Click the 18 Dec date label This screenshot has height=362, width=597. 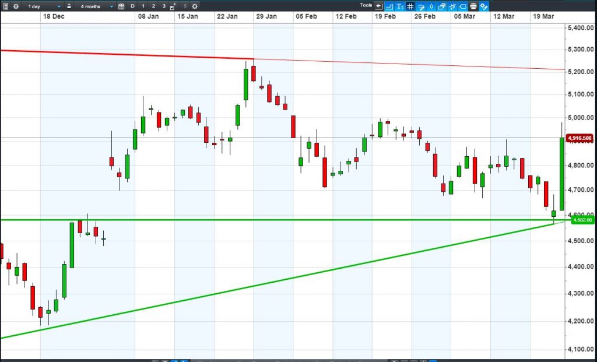point(54,17)
